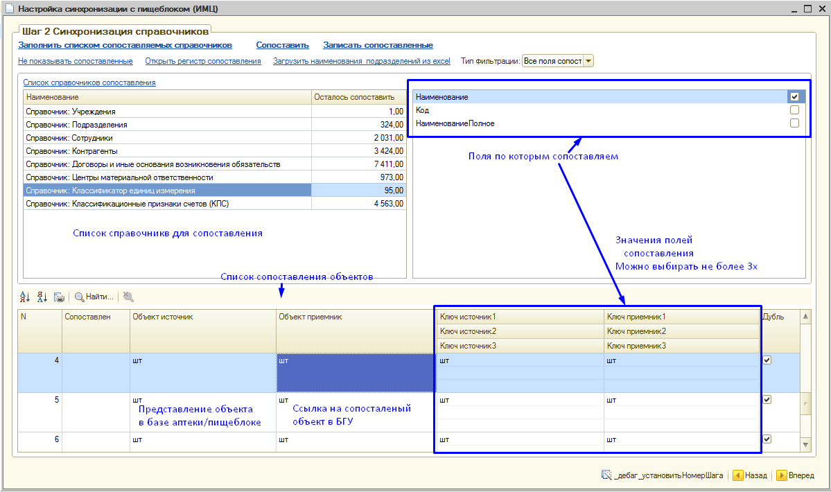This screenshot has height=492, width=831.
Task: Click the sort ascending icon
Action: click(25, 297)
